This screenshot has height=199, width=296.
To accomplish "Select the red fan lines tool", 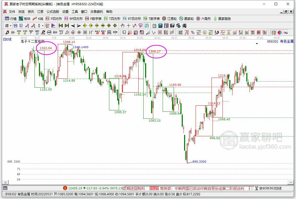I will [x=130, y=32].
